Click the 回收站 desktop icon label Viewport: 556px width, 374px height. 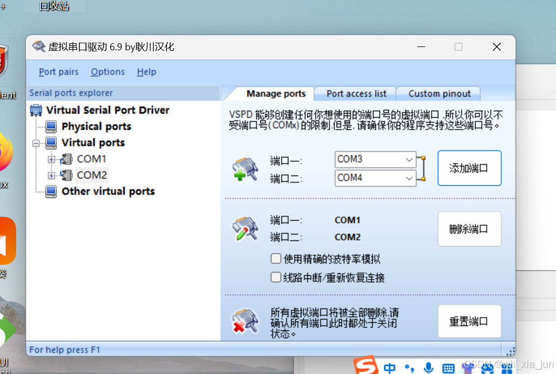tap(54, 6)
